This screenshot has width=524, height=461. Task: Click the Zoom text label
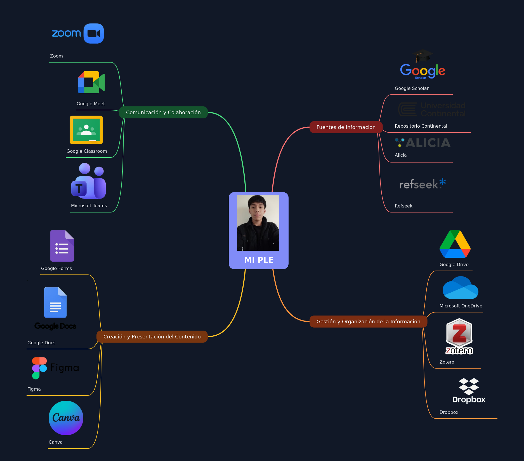56,56
